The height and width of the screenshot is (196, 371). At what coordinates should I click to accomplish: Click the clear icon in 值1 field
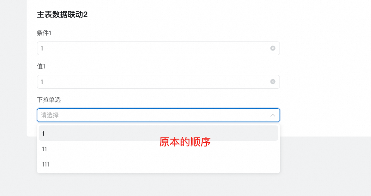[273, 82]
